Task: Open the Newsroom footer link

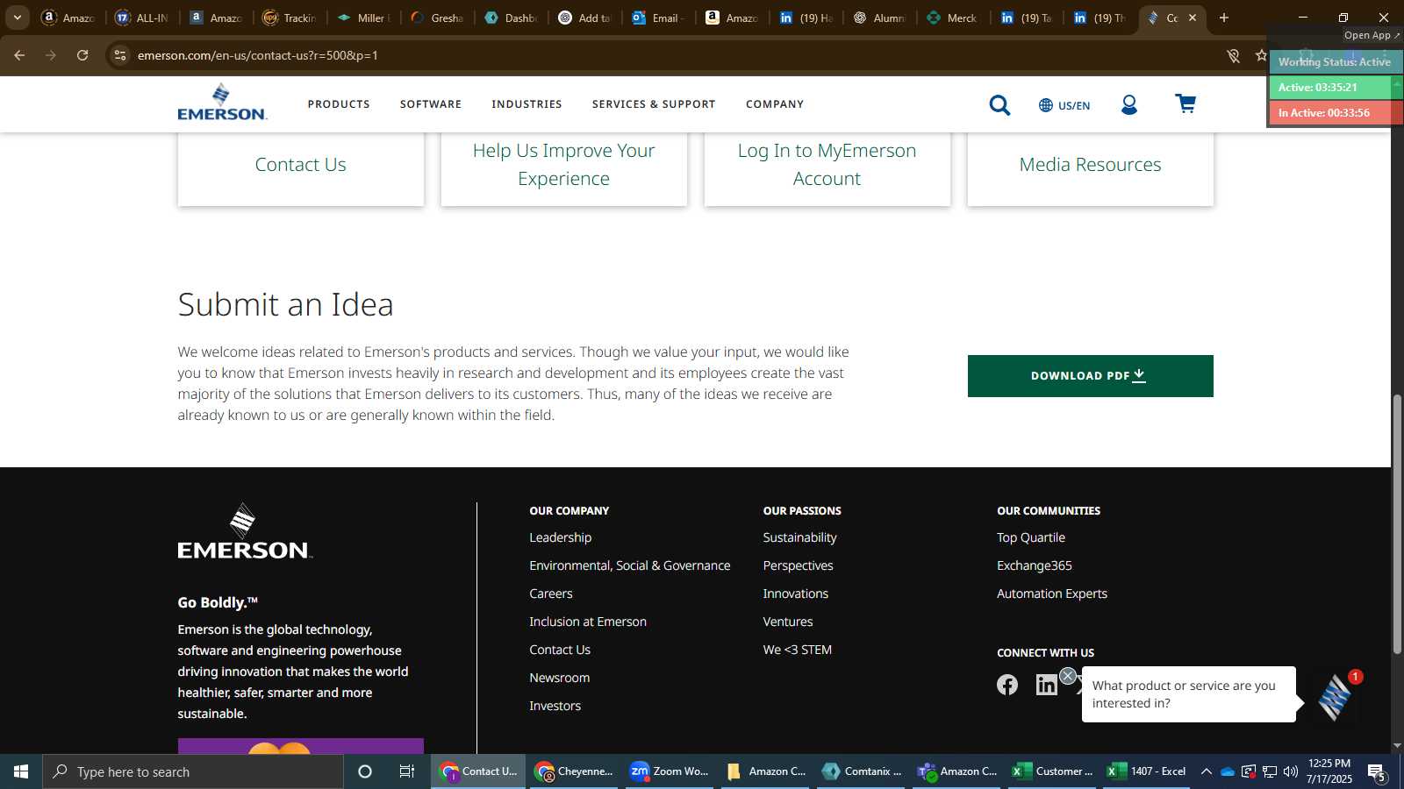Action: point(559,678)
